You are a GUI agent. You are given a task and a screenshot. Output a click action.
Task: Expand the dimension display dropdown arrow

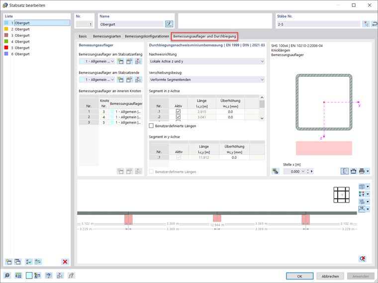coord(368,209)
